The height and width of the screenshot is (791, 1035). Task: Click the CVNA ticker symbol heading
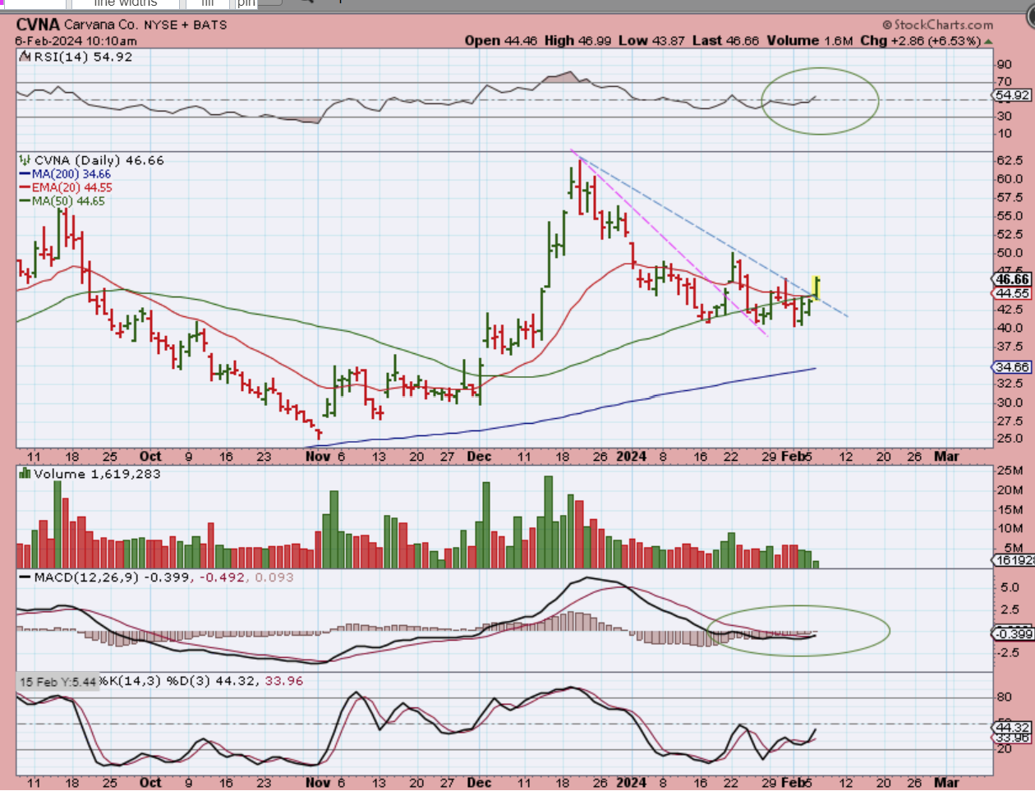38,25
